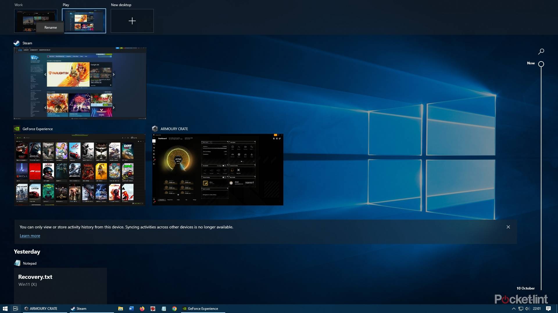Switch to the Work virtual desktop thumbnail
Screen dimensions: 558x313
[35, 21]
